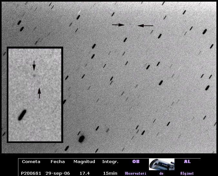Click the inset magnified comet image
This screenshot has height=176, width=218.
click(x=35, y=95)
